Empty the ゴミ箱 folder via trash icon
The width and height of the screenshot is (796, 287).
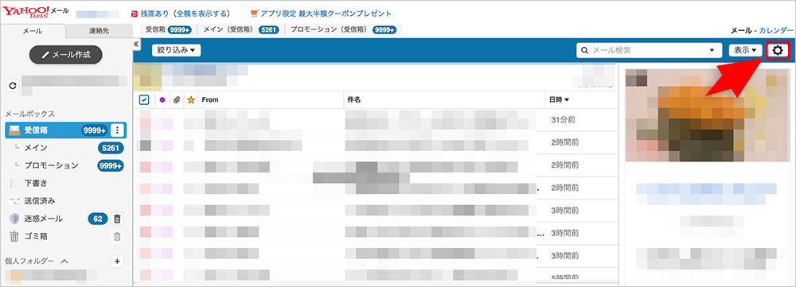(x=117, y=236)
